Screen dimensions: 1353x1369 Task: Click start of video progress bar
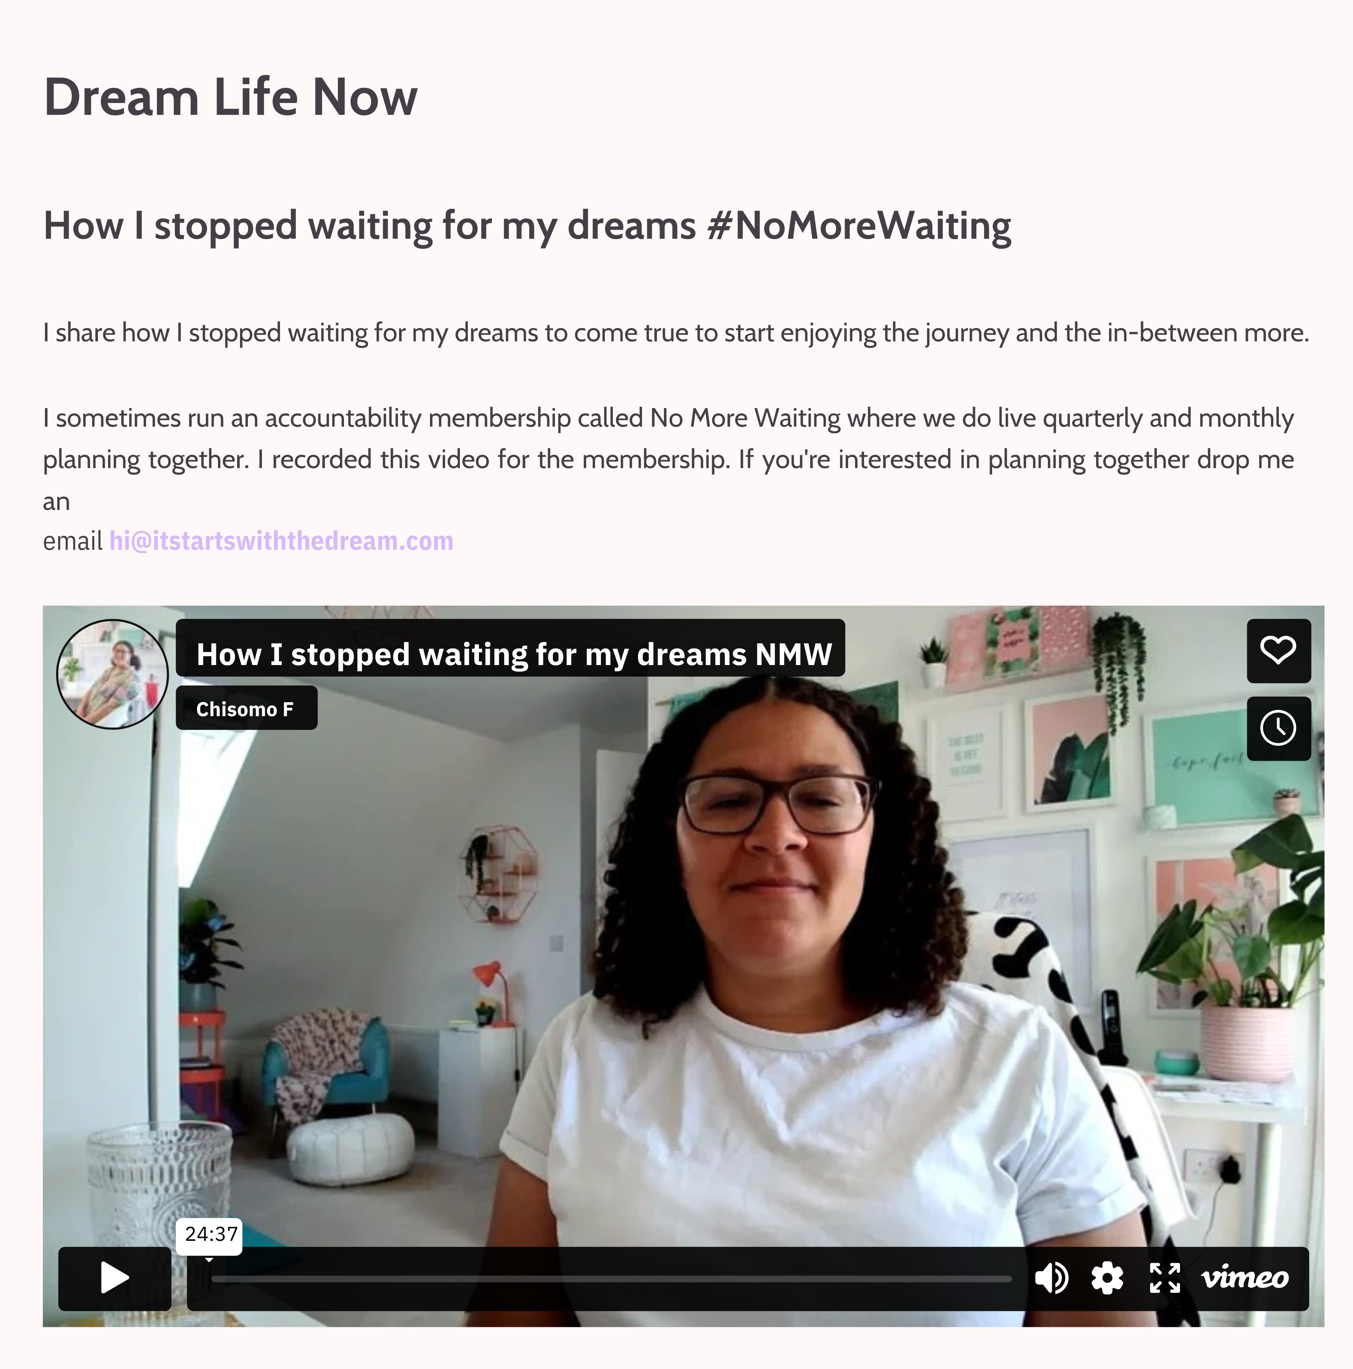coord(214,1279)
